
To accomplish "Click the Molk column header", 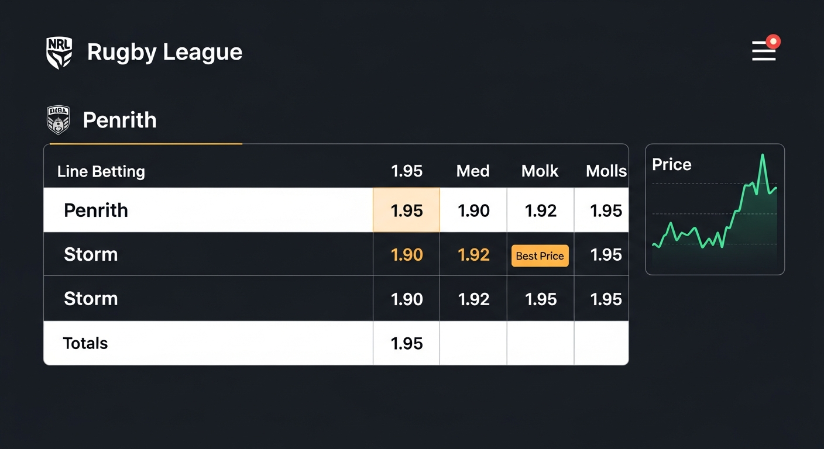I will coord(540,171).
